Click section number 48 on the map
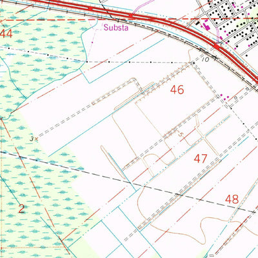 tap(232, 199)
